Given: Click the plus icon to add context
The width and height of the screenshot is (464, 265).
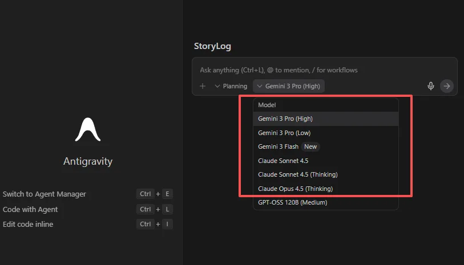Looking at the screenshot, I should coord(203,86).
